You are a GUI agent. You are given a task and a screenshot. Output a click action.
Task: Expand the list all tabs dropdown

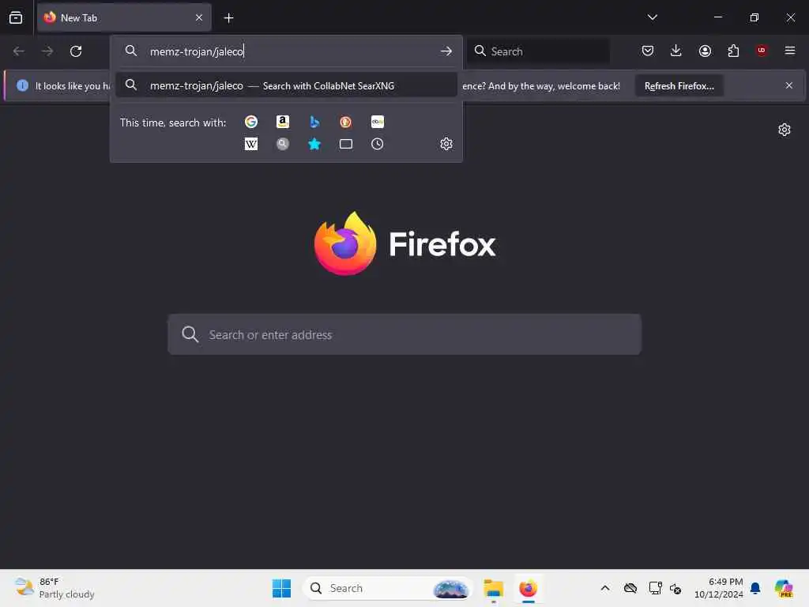(x=652, y=17)
